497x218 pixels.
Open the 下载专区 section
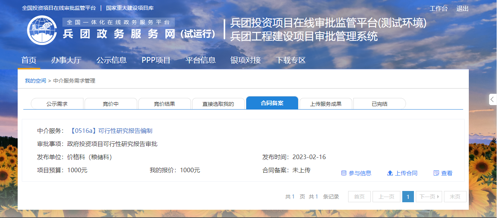pyautogui.click(x=290, y=60)
